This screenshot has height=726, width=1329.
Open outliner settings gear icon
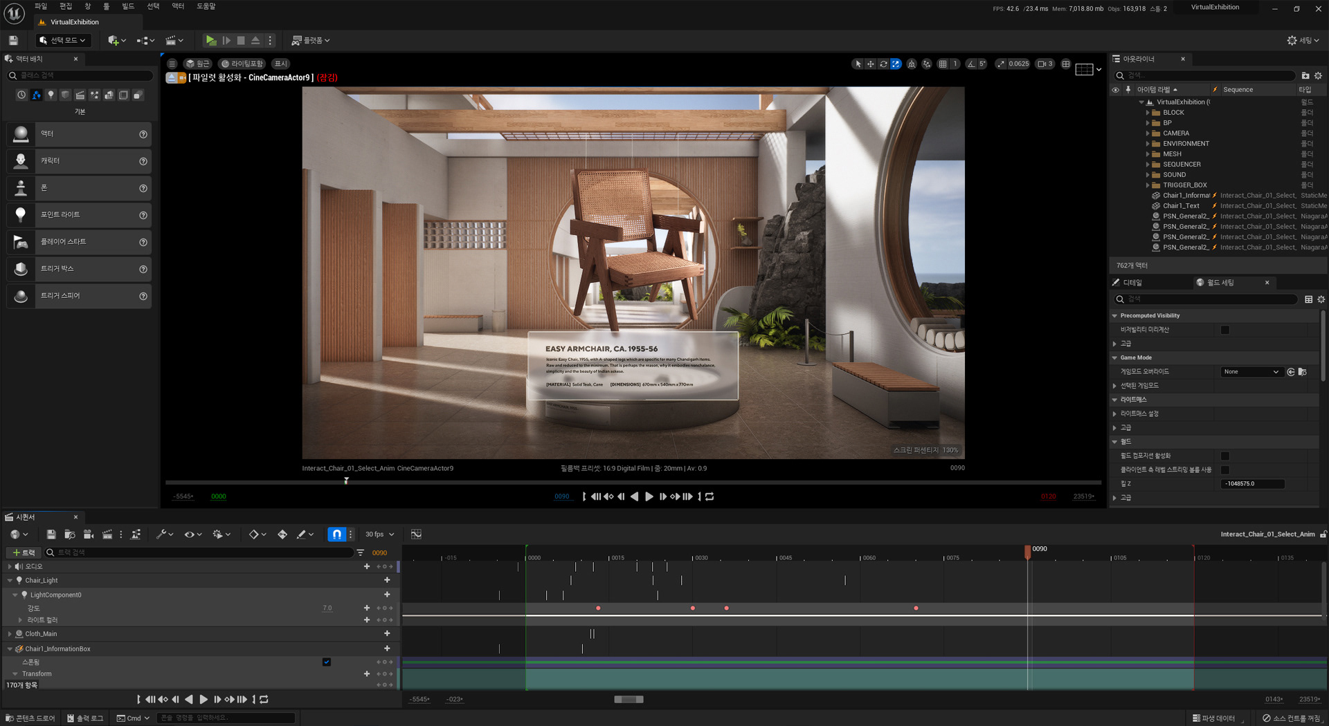(x=1318, y=76)
